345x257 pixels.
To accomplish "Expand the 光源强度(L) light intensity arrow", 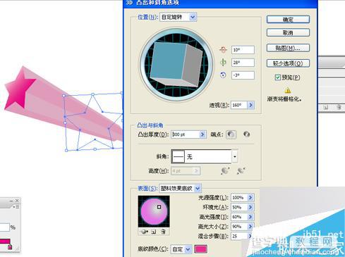I will [x=250, y=198].
